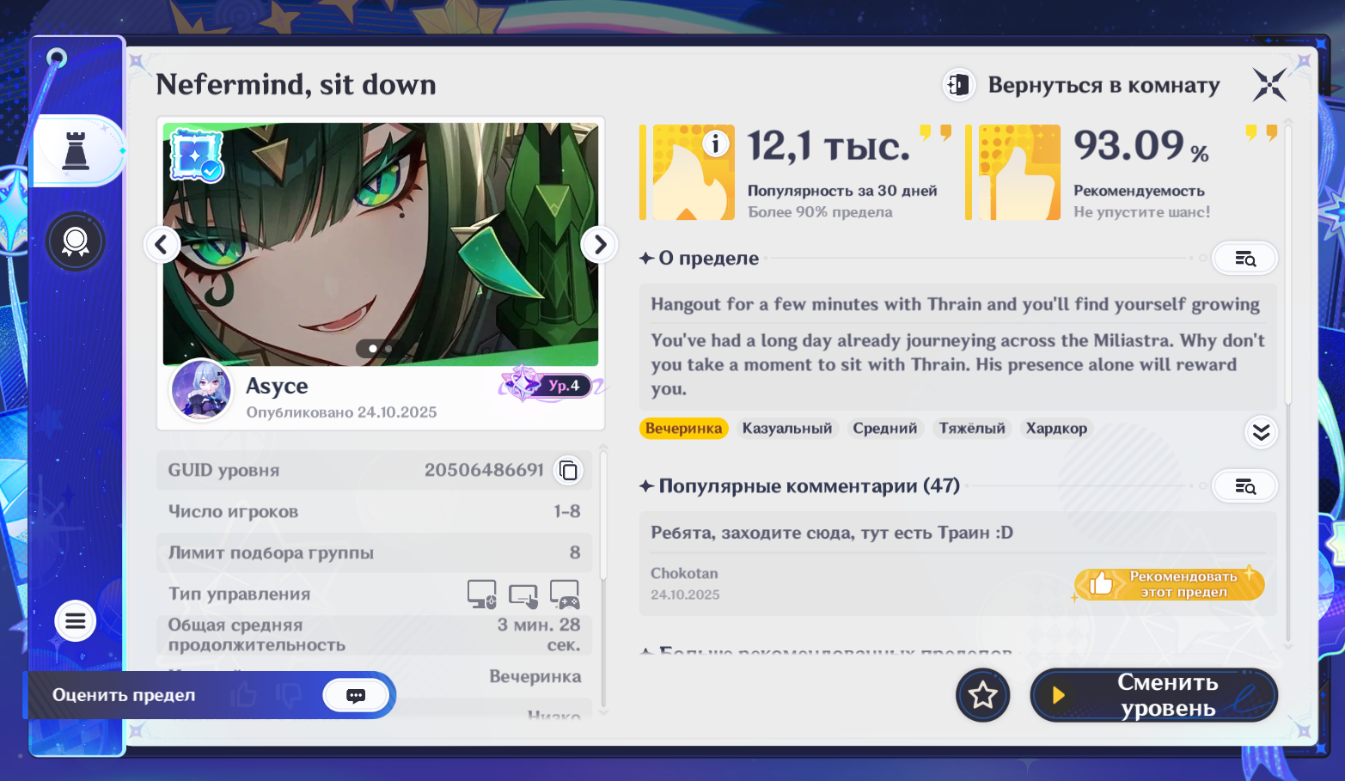Click GUID value 20506486691
Screen dimensions: 1345x781
484,470
